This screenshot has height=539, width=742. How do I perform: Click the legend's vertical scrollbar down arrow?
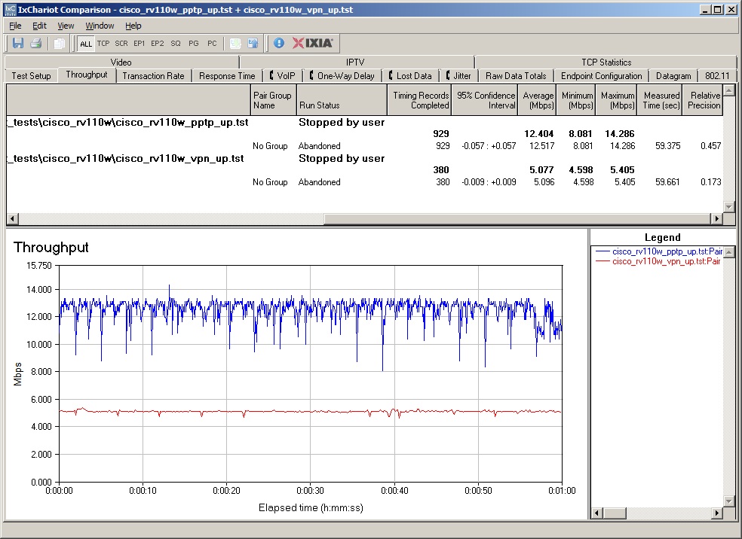click(728, 501)
